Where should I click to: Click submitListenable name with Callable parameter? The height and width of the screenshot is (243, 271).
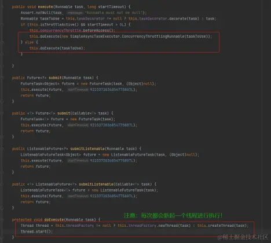click(x=96, y=184)
